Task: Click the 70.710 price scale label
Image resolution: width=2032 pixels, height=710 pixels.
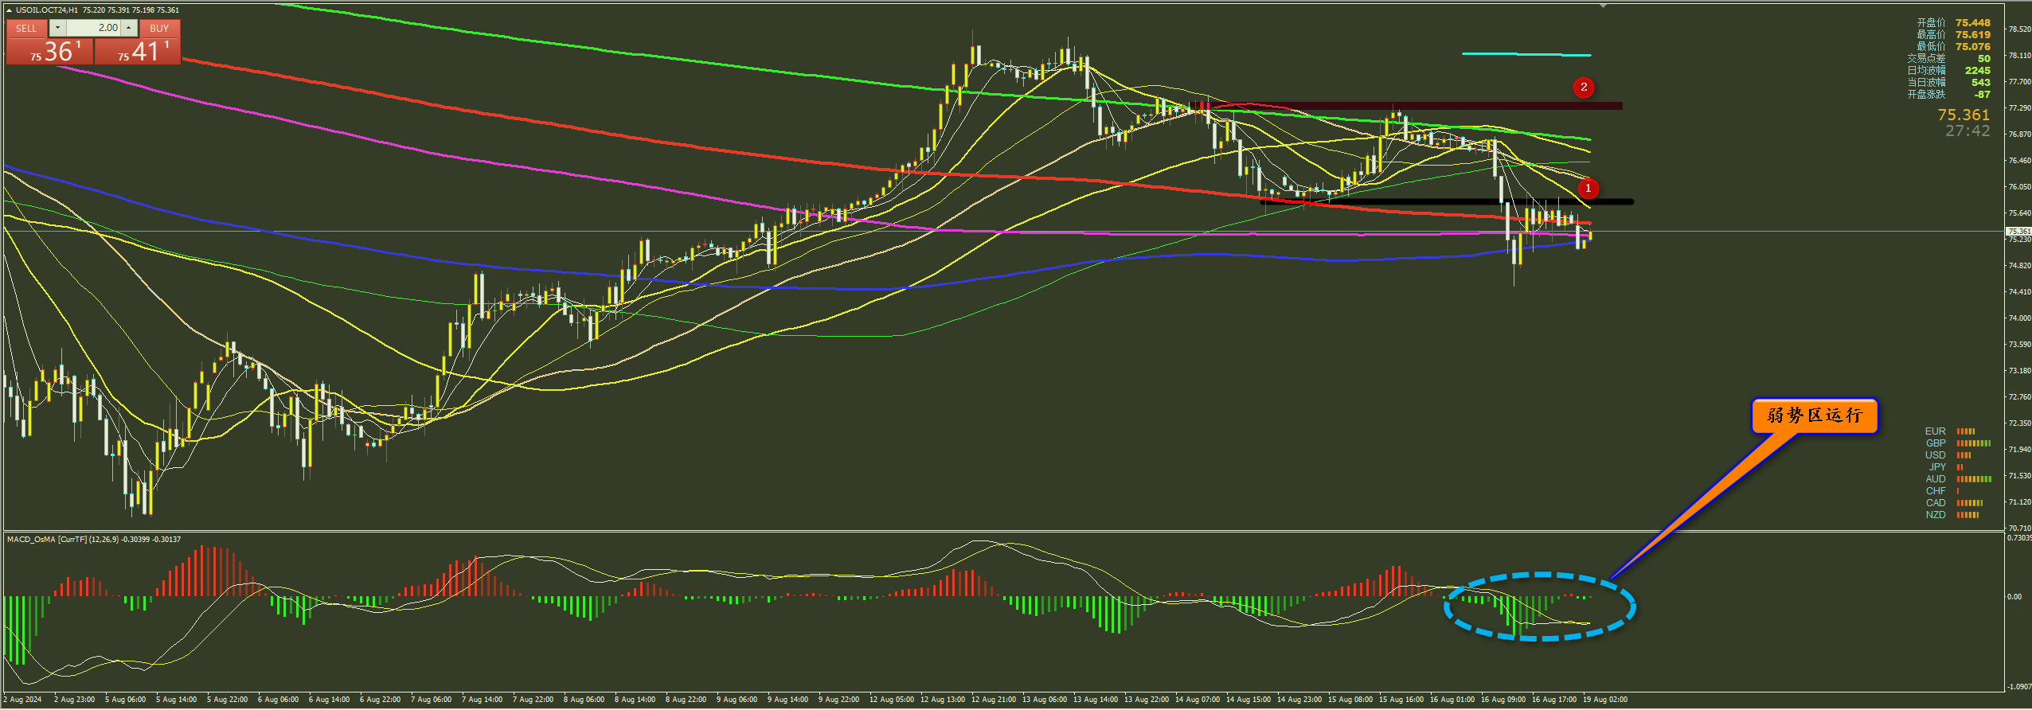Action: point(2018,529)
